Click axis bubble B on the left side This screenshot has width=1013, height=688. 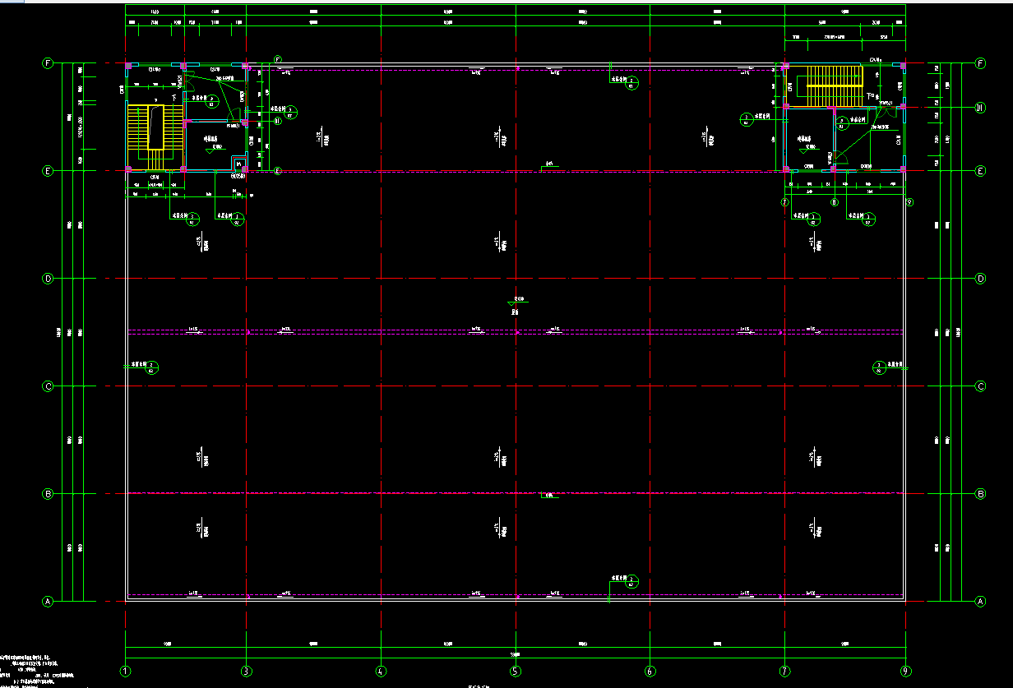click(x=48, y=494)
